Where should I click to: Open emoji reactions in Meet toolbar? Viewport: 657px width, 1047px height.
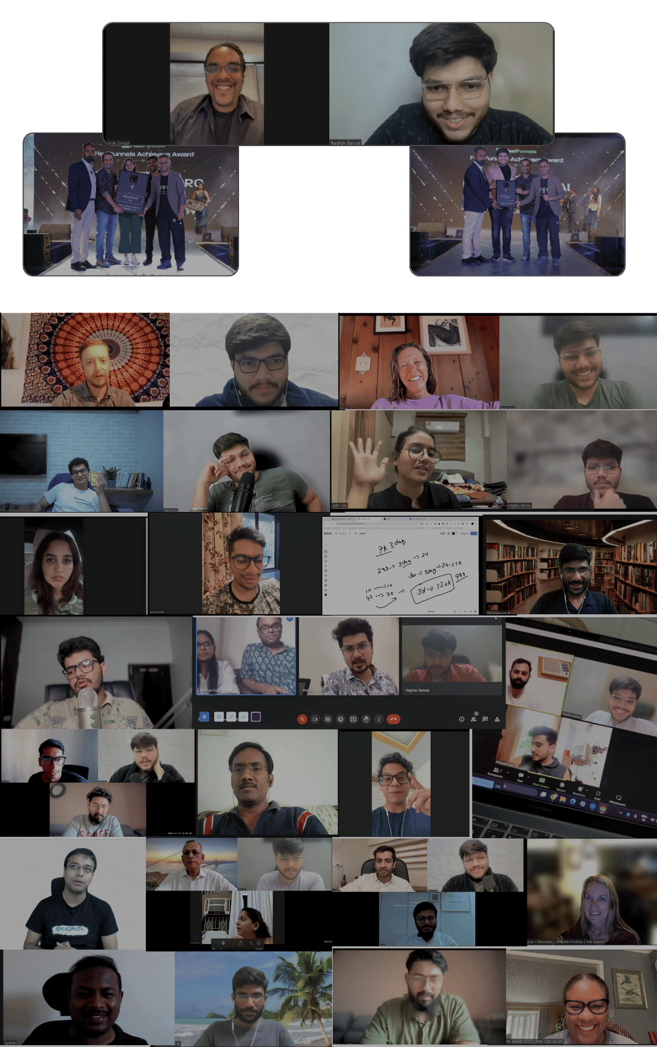tap(341, 719)
